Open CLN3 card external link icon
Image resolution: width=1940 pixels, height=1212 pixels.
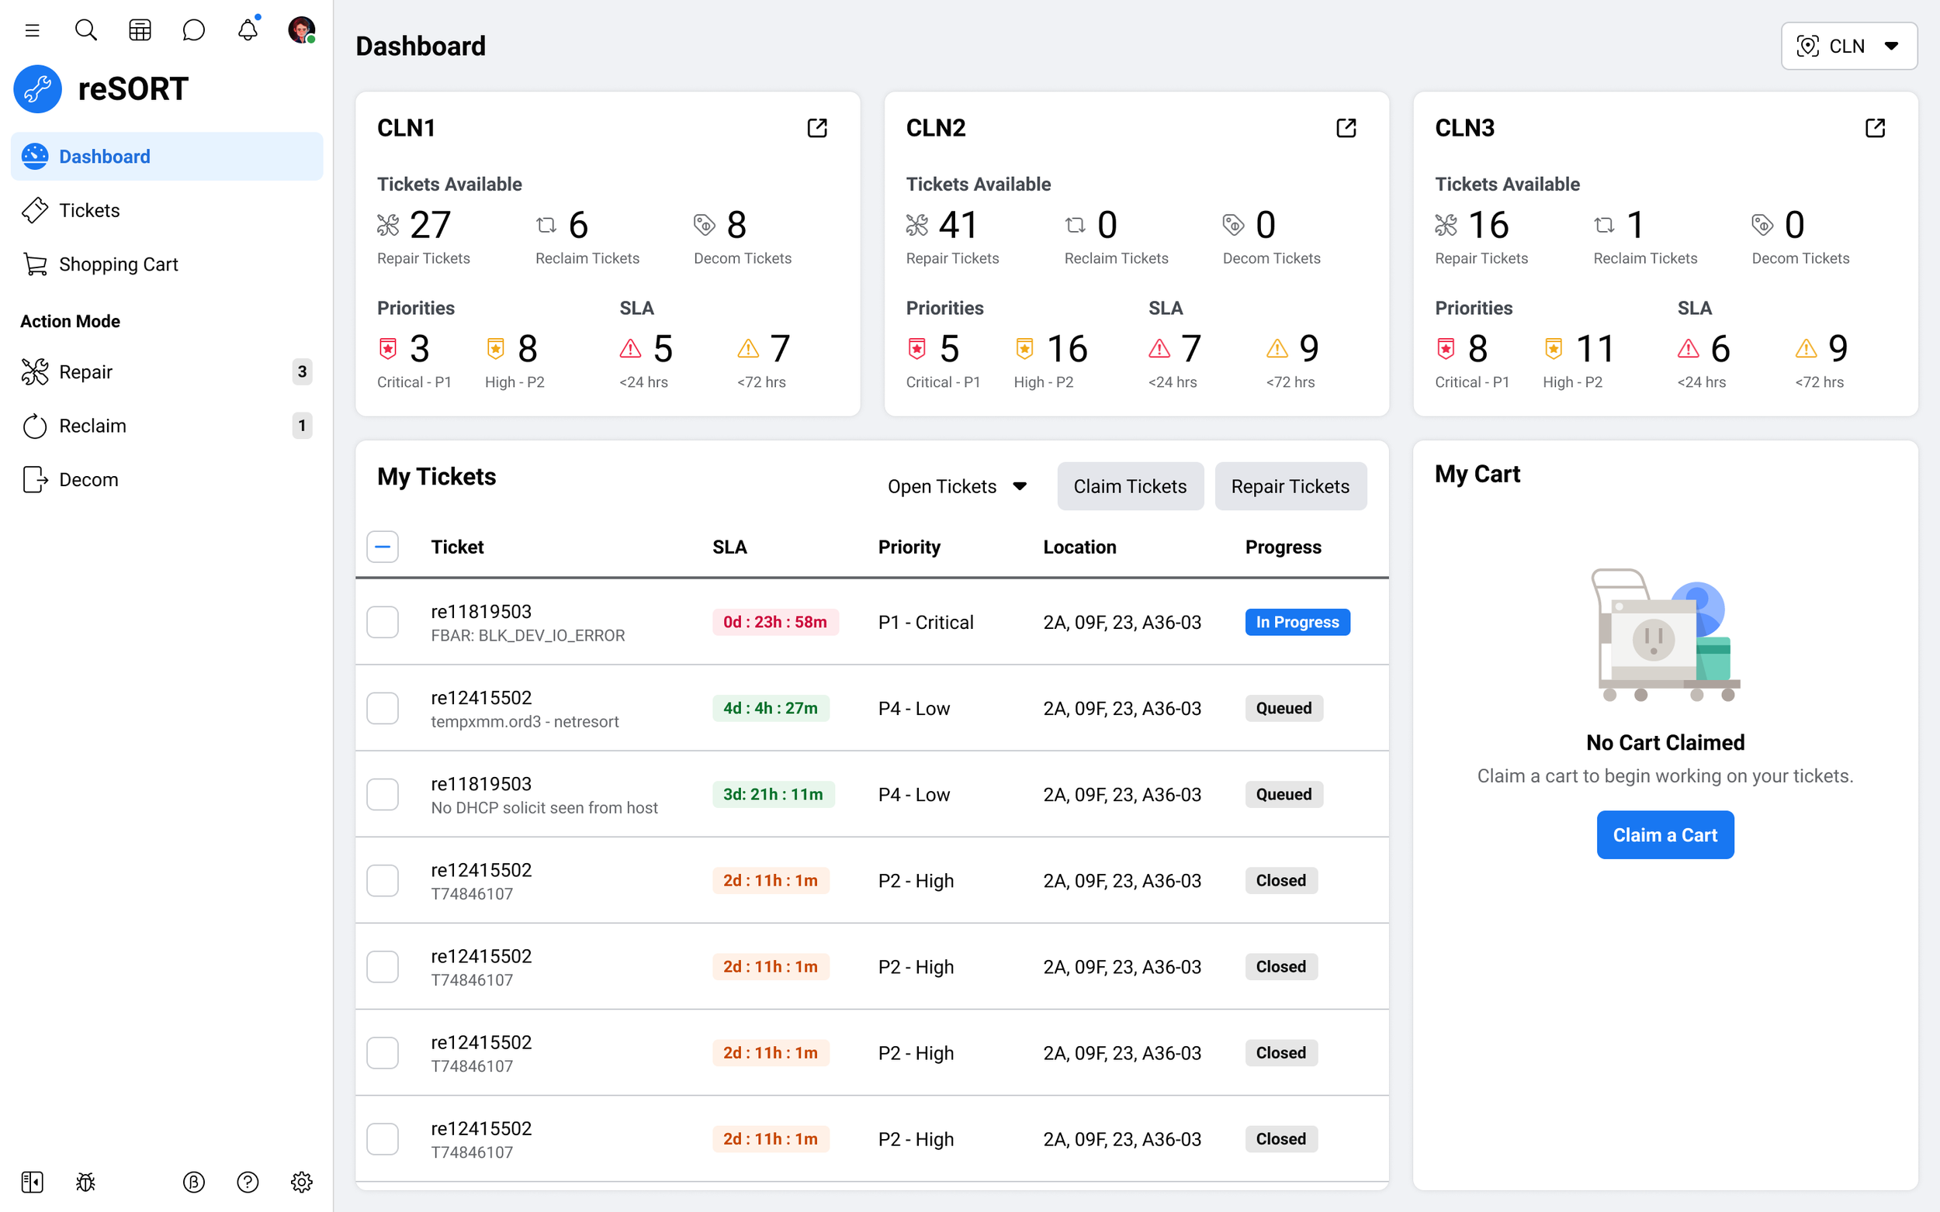pos(1874,128)
